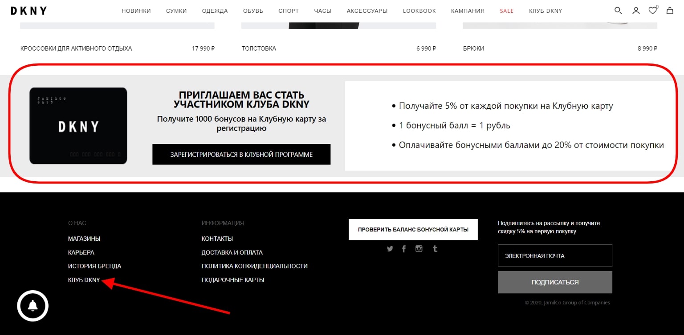Open КРОССОВКИ ДЛЯ АКТИВНОГО ОТДЫХА product
Viewport: 684px width, 335px height.
click(76, 48)
